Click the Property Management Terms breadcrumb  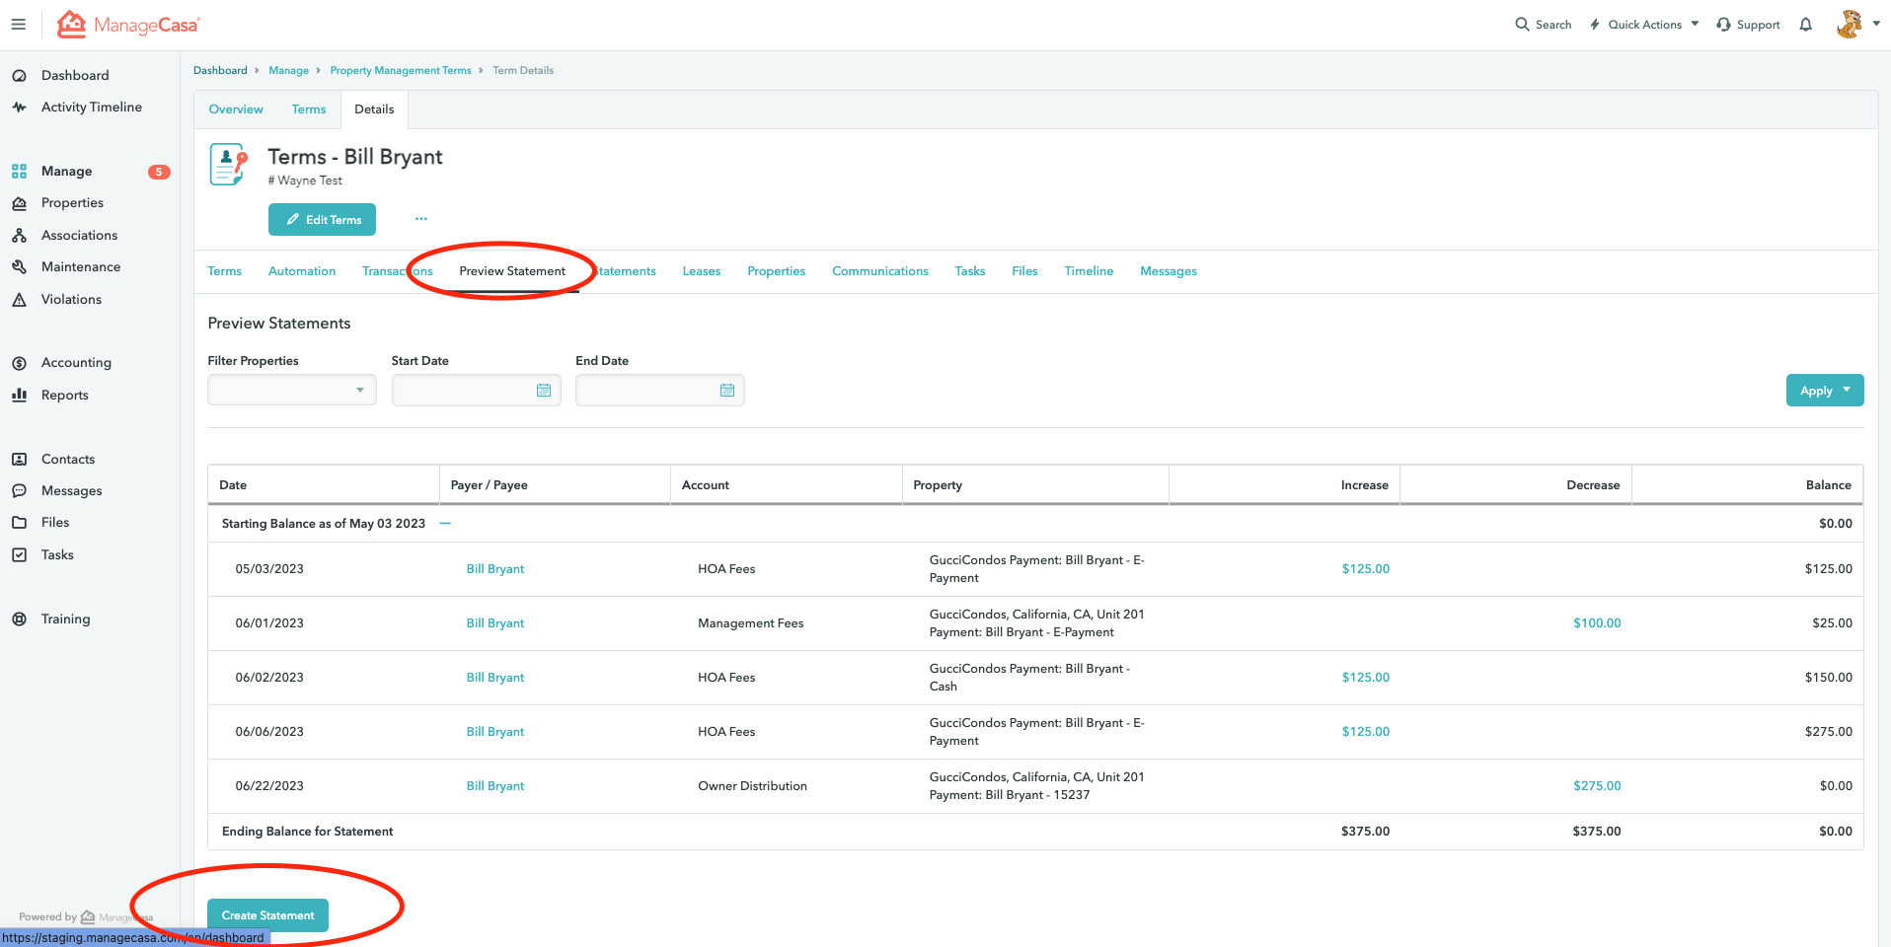(x=401, y=71)
